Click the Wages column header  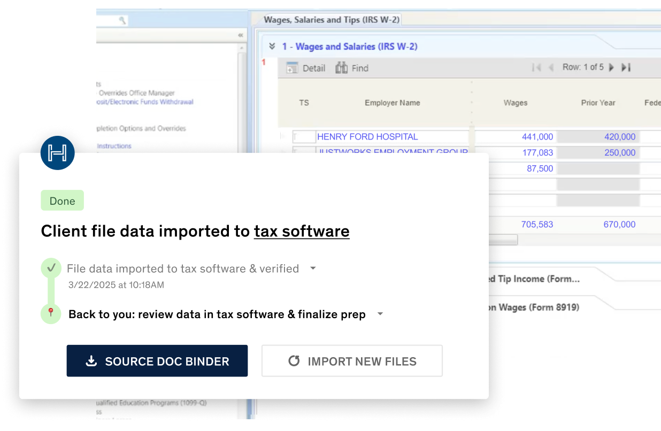coord(516,103)
